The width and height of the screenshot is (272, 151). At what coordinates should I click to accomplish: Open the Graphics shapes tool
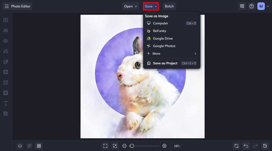pos(5,82)
